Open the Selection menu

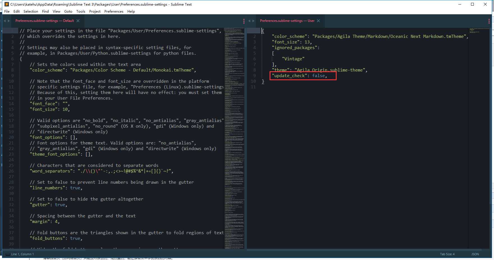click(x=31, y=11)
